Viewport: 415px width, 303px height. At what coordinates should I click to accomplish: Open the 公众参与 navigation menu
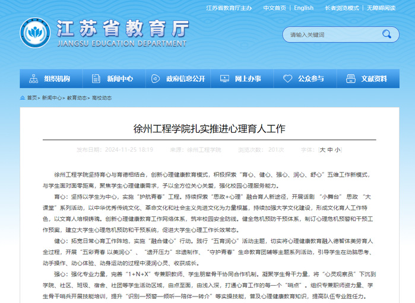311,79
